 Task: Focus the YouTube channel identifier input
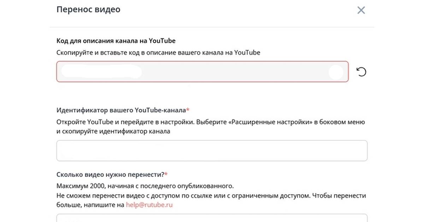coord(212,151)
